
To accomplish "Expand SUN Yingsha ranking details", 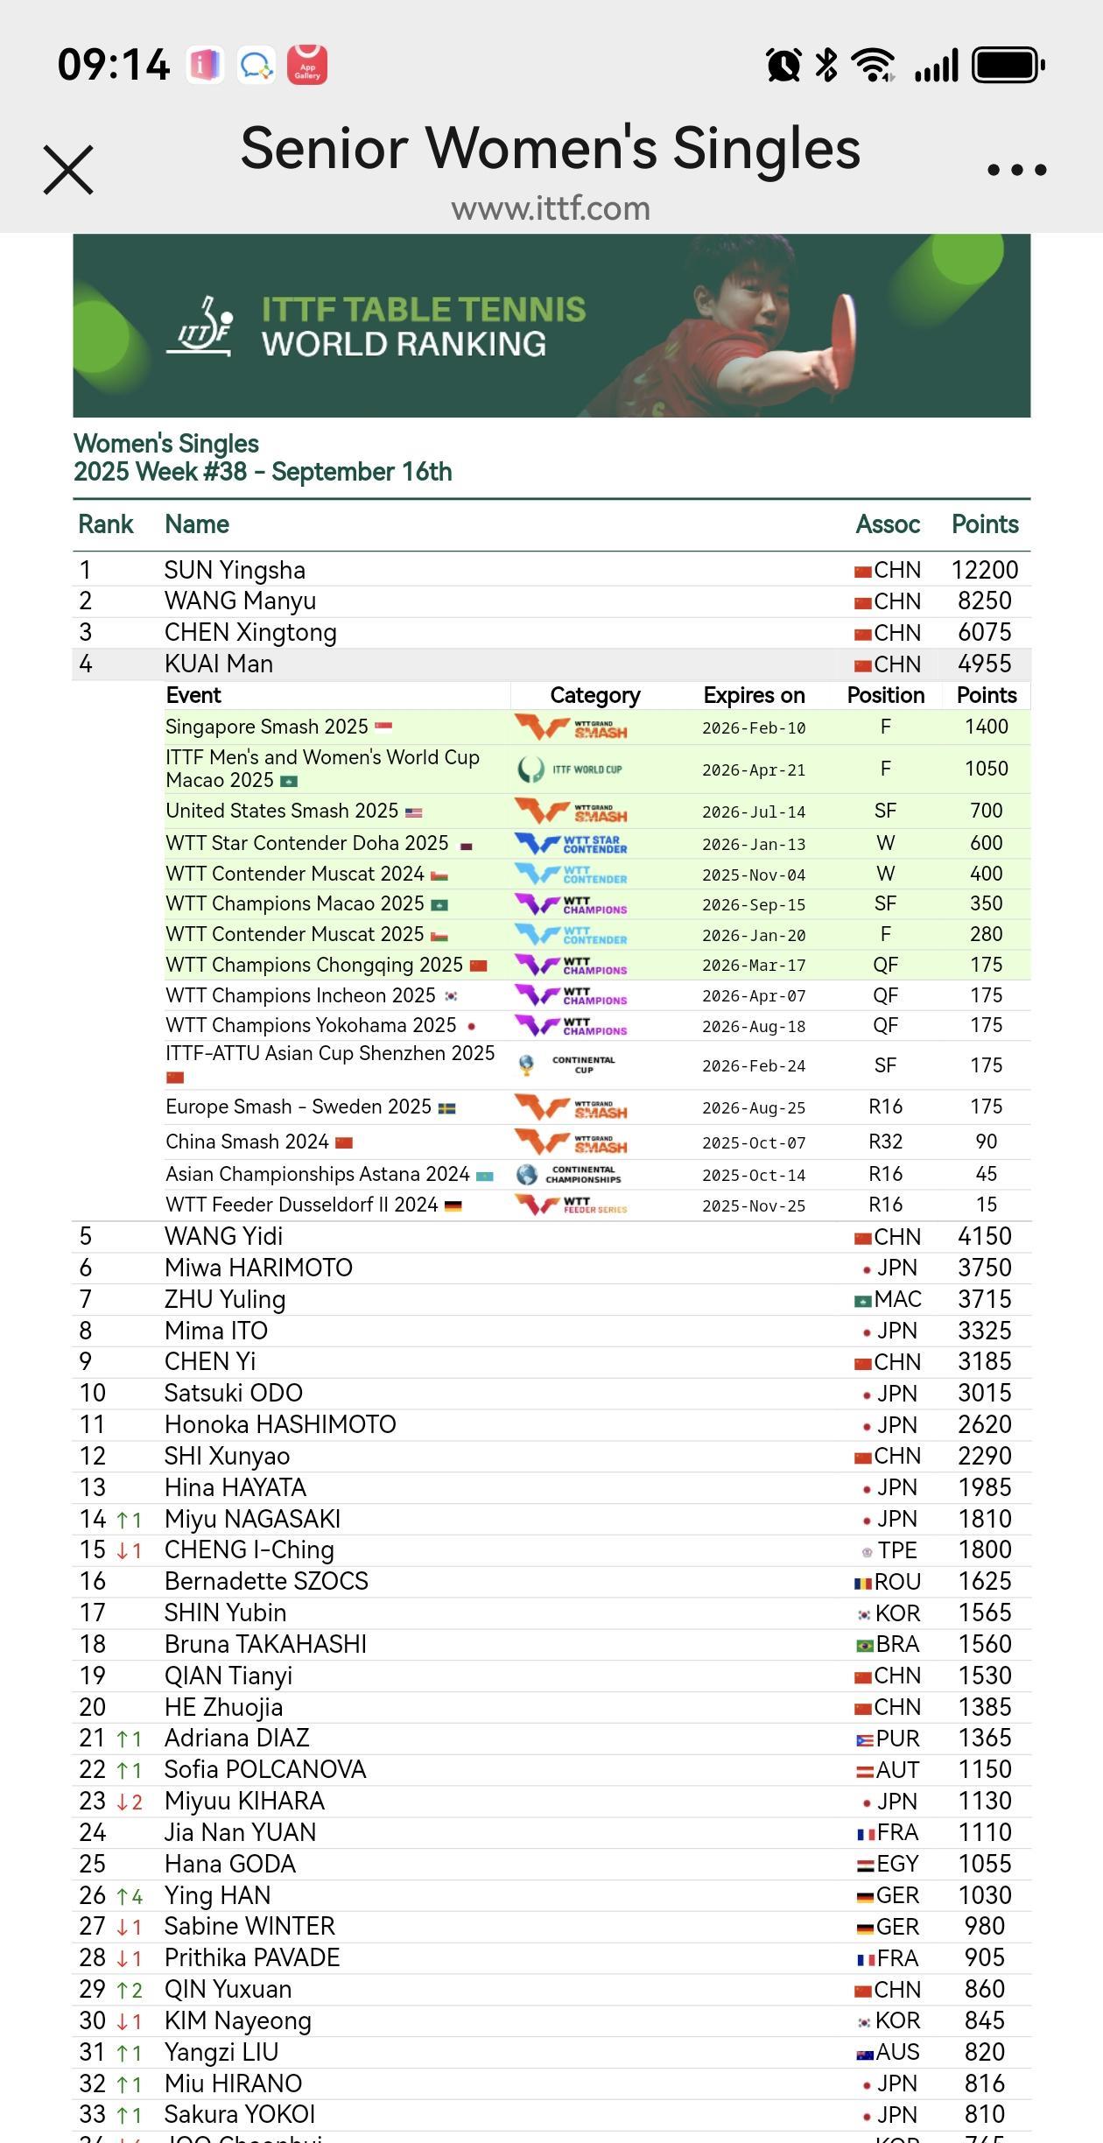I will (551, 570).
